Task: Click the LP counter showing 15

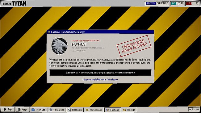Action: [193, 3]
